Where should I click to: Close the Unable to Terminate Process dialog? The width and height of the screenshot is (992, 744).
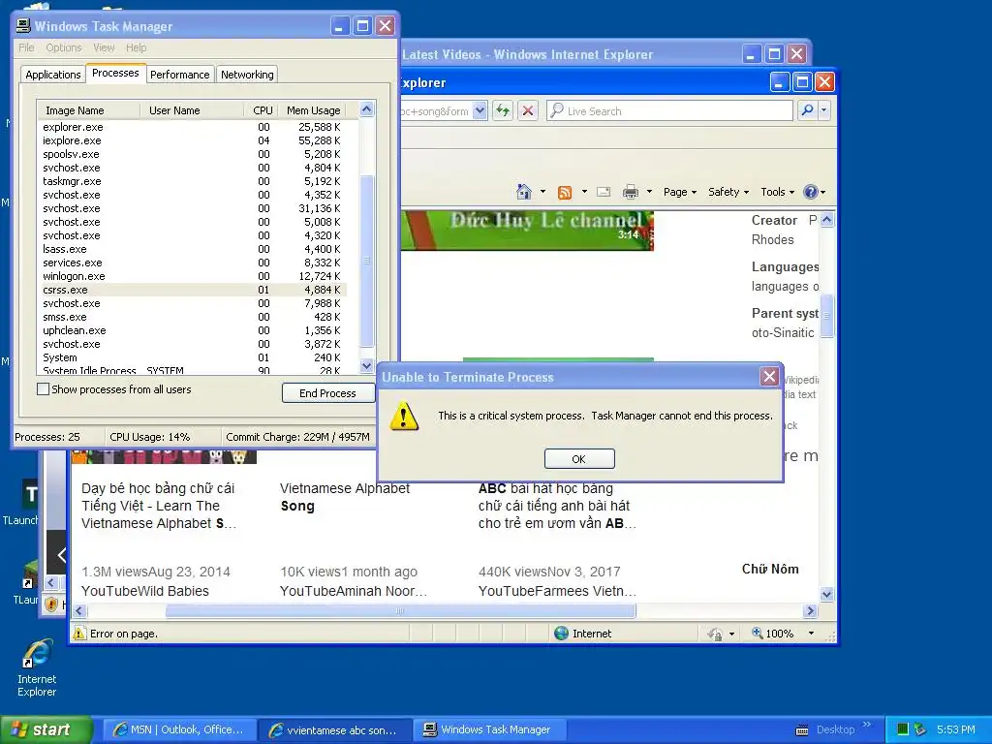tap(769, 377)
